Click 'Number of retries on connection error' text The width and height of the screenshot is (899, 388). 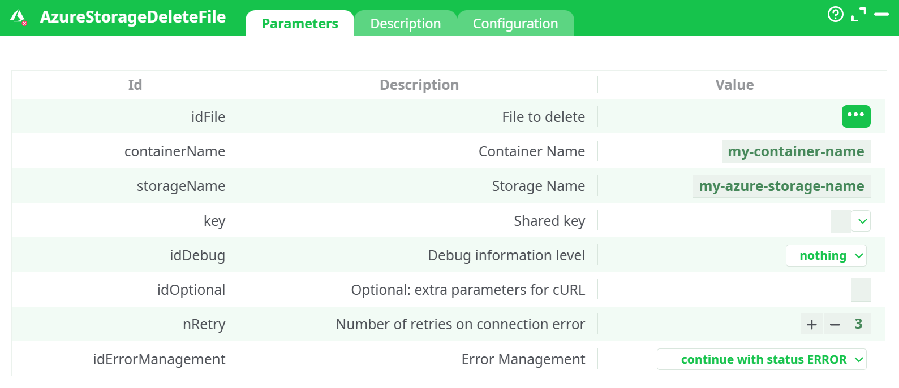461,324
